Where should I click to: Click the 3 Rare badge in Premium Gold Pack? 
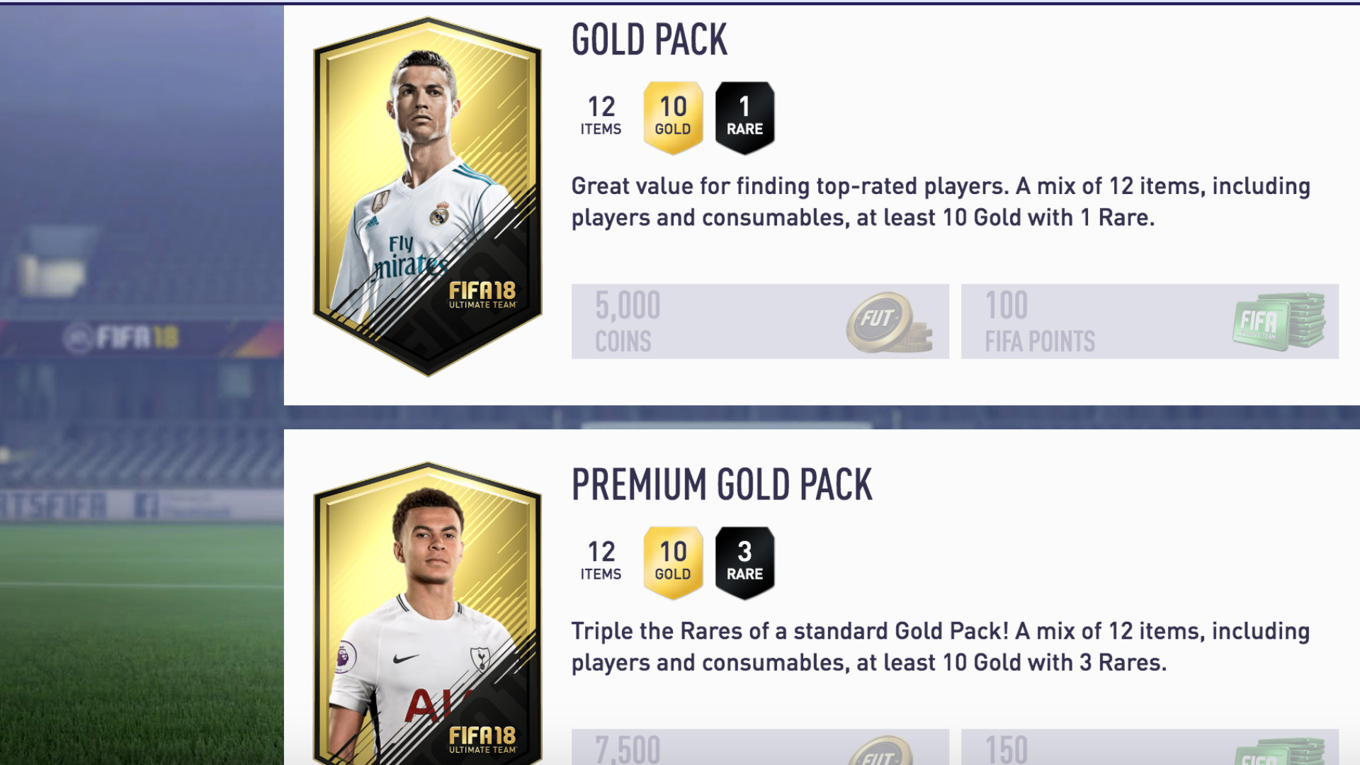[744, 562]
